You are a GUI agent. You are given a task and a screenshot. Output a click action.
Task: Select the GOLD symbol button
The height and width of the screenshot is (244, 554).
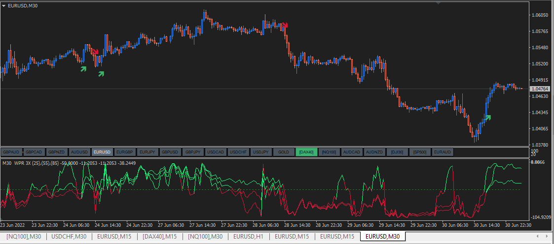tap(283, 152)
